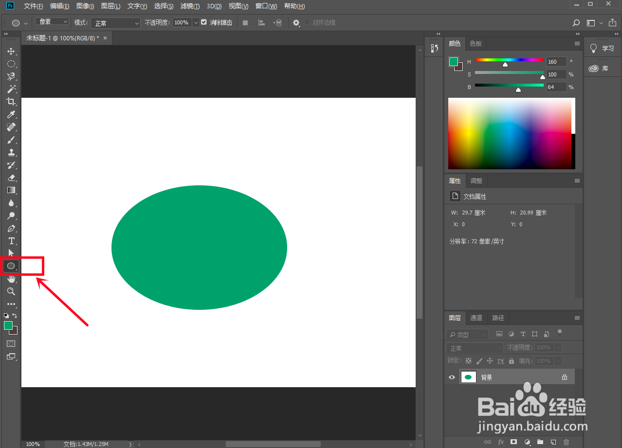Swap foreground and background colors
The width and height of the screenshot is (622, 448).
tap(15, 316)
